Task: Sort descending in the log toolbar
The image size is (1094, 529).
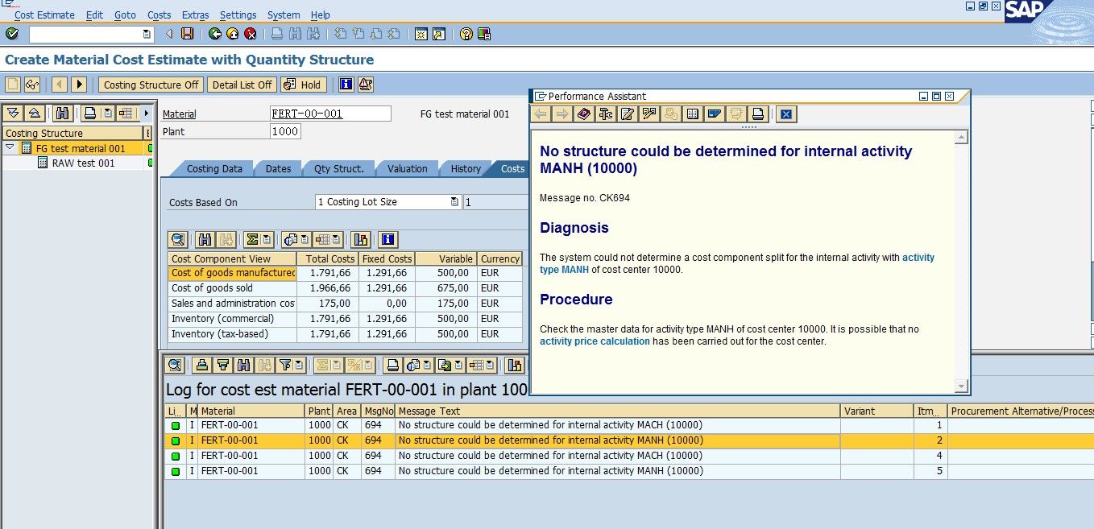Action: click(223, 365)
